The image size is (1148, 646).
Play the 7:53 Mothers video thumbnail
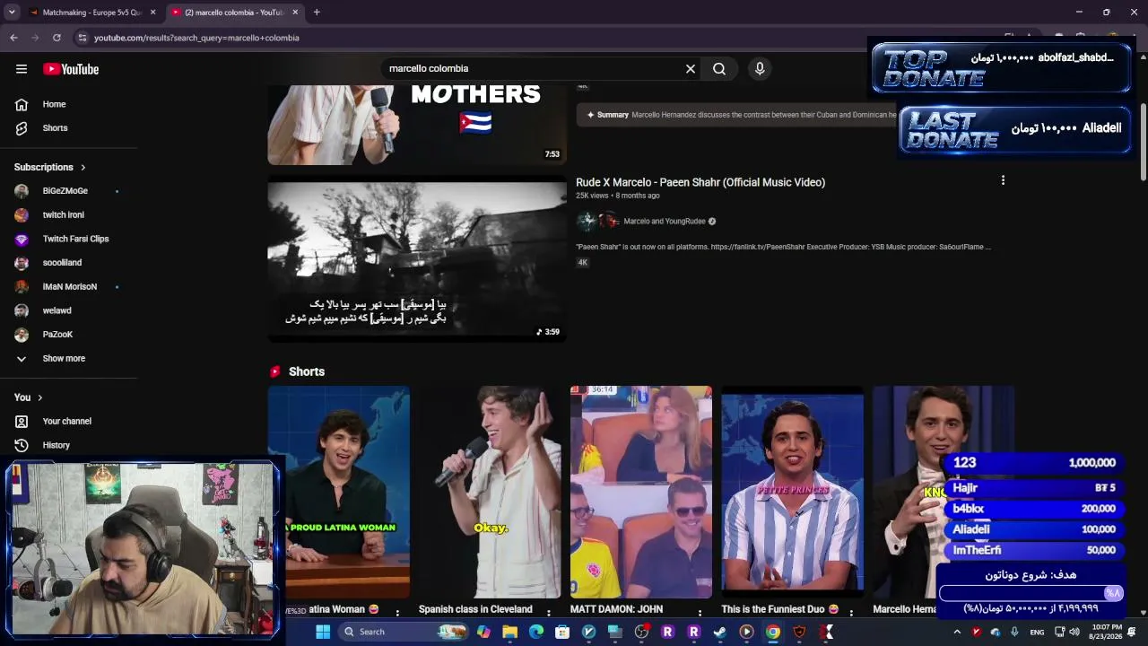417,125
